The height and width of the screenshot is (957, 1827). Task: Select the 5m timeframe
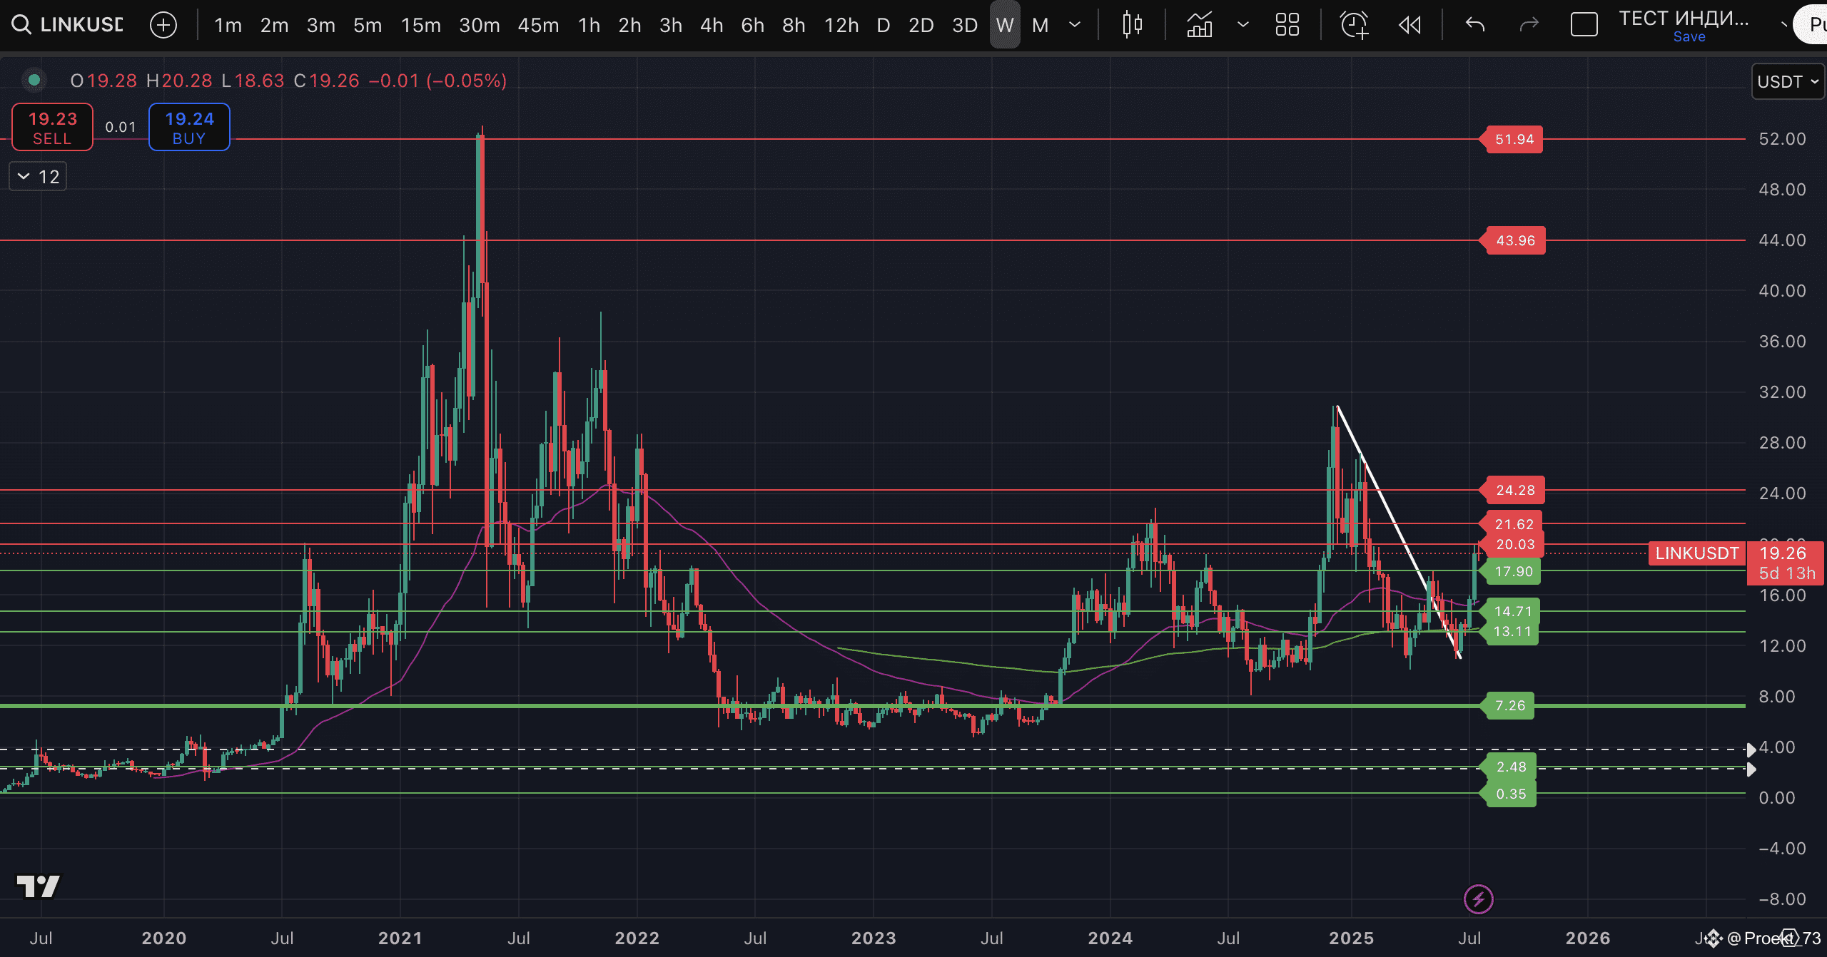tap(368, 25)
